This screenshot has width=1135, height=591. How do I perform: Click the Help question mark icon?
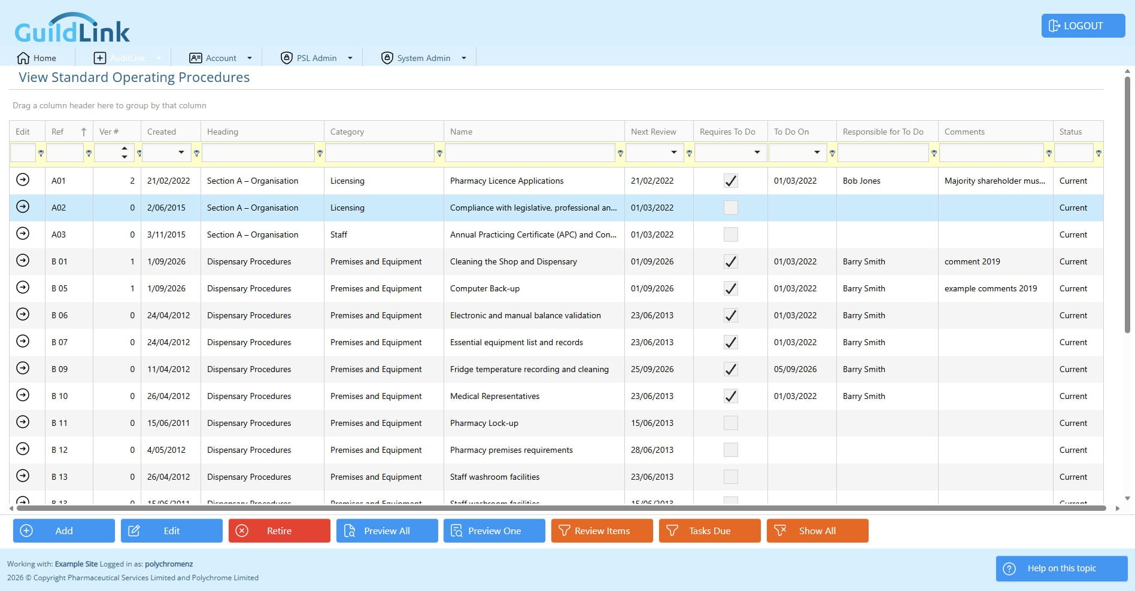(x=1009, y=569)
